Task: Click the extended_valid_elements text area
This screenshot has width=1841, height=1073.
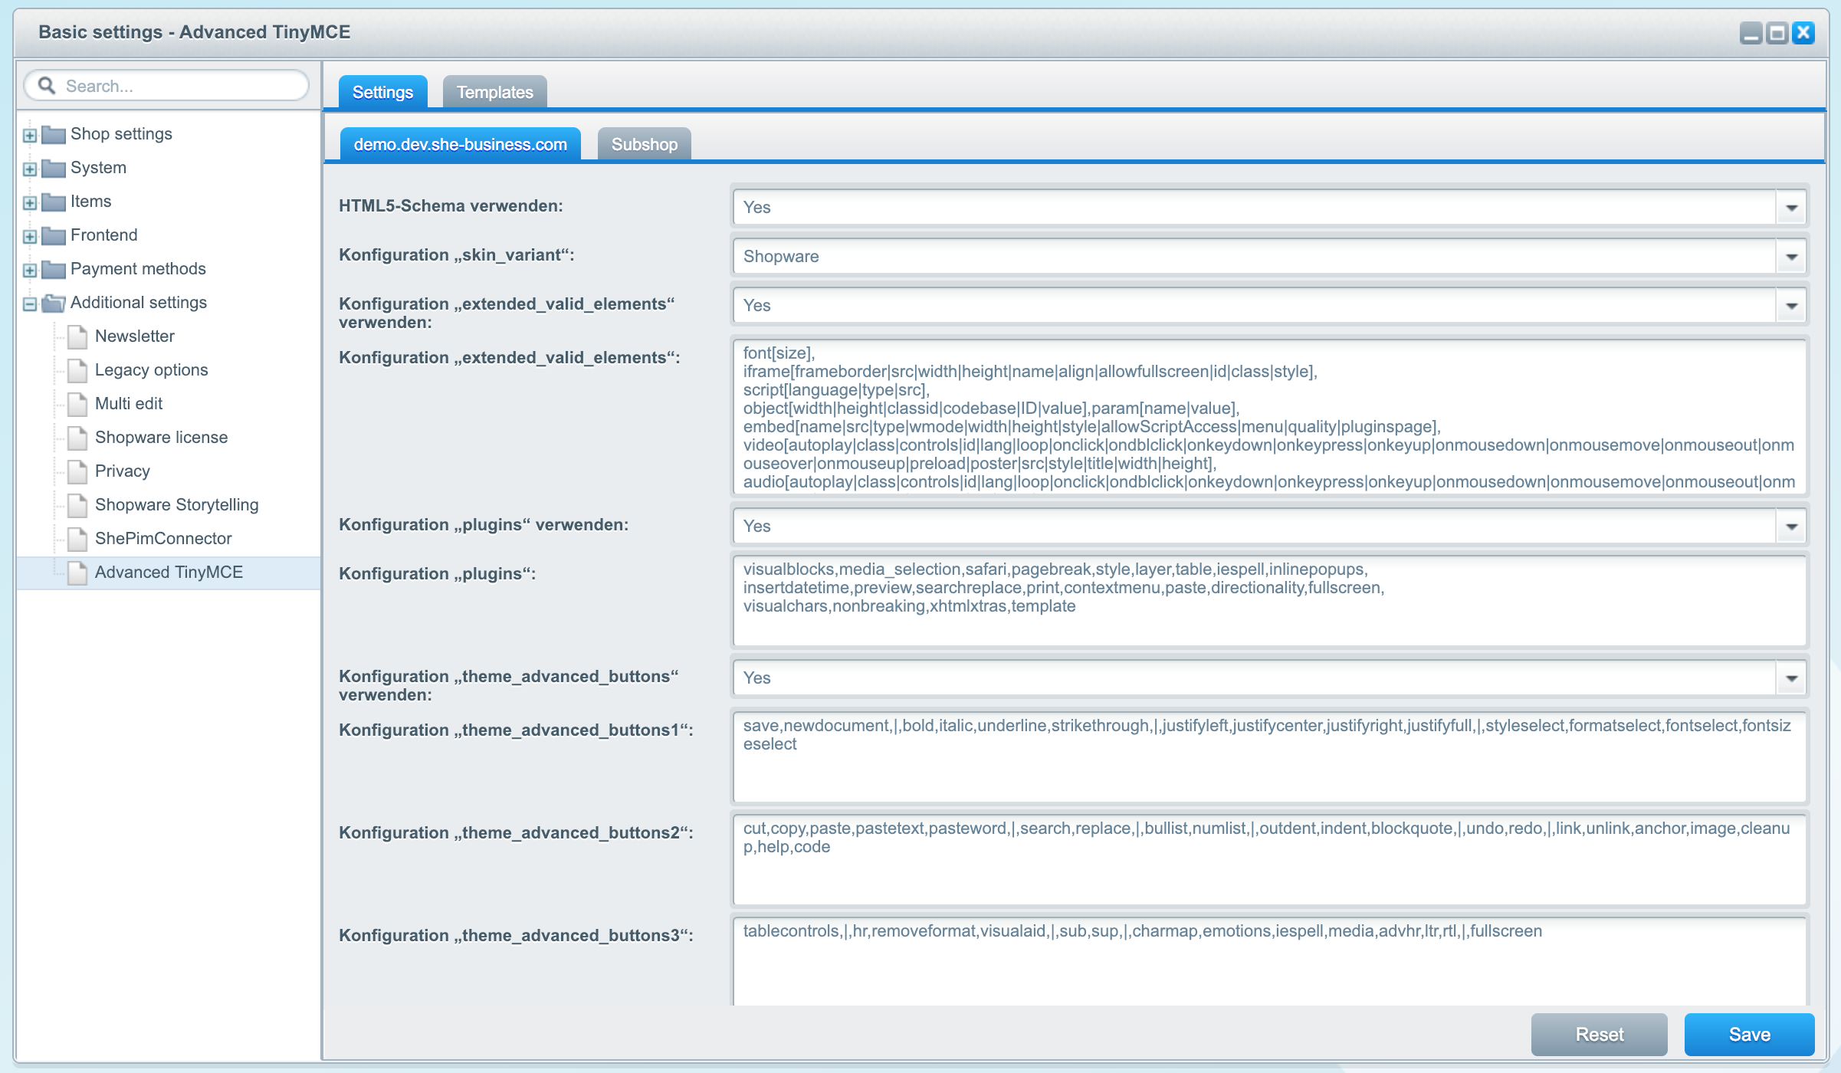Action: click(1270, 416)
